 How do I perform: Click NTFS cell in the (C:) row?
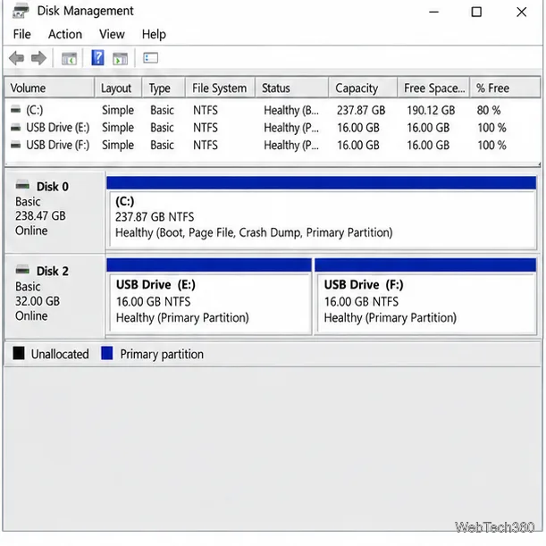[x=206, y=110]
